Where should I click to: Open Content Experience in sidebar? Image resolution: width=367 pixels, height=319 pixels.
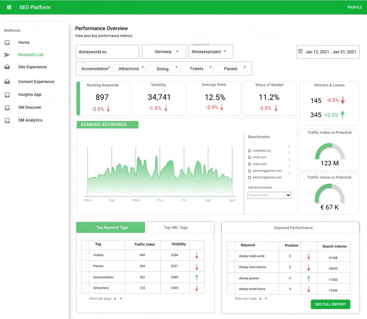pos(36,81)
